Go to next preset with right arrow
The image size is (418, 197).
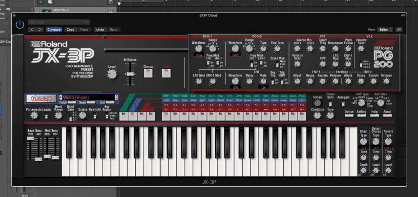40,30
